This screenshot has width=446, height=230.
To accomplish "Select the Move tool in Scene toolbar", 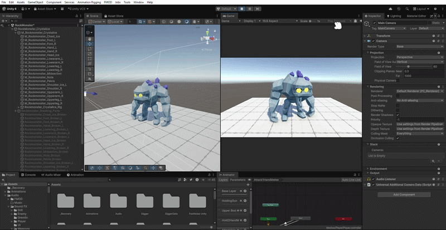I will 90,44.
